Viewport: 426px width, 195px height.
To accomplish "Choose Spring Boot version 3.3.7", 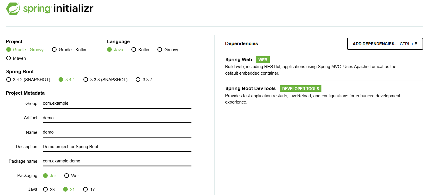I will pos(144,80).
